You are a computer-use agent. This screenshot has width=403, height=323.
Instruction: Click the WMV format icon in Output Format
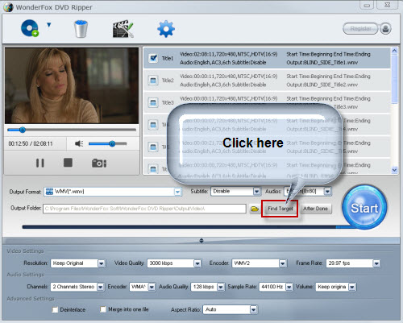pos(49,192)
